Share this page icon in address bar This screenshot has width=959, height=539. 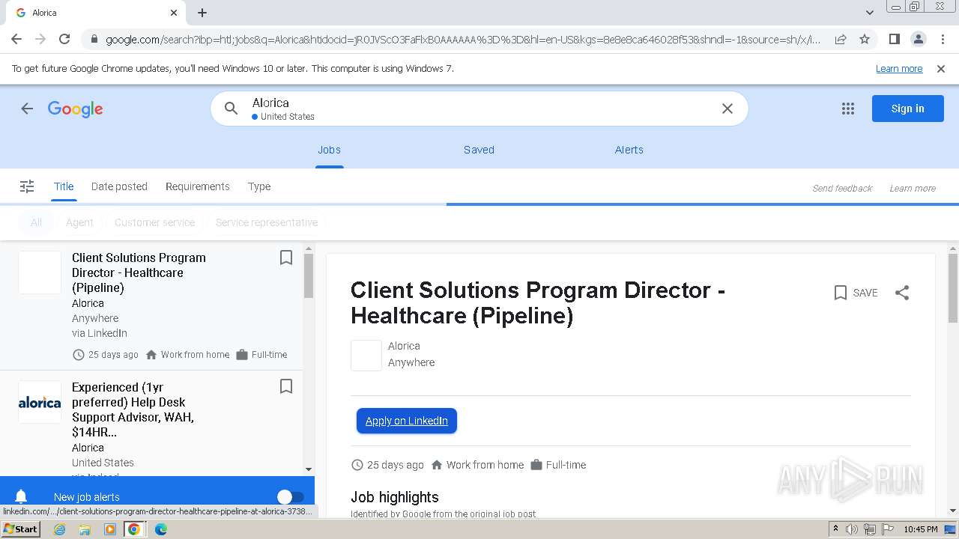841,39
